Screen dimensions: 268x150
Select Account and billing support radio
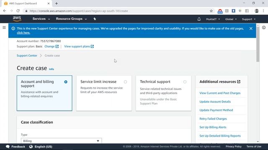pos(66,82)
